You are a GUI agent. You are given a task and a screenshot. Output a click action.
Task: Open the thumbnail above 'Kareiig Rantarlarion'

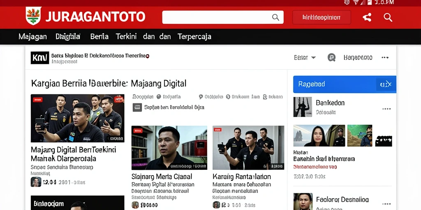click(x=248, y=148)
